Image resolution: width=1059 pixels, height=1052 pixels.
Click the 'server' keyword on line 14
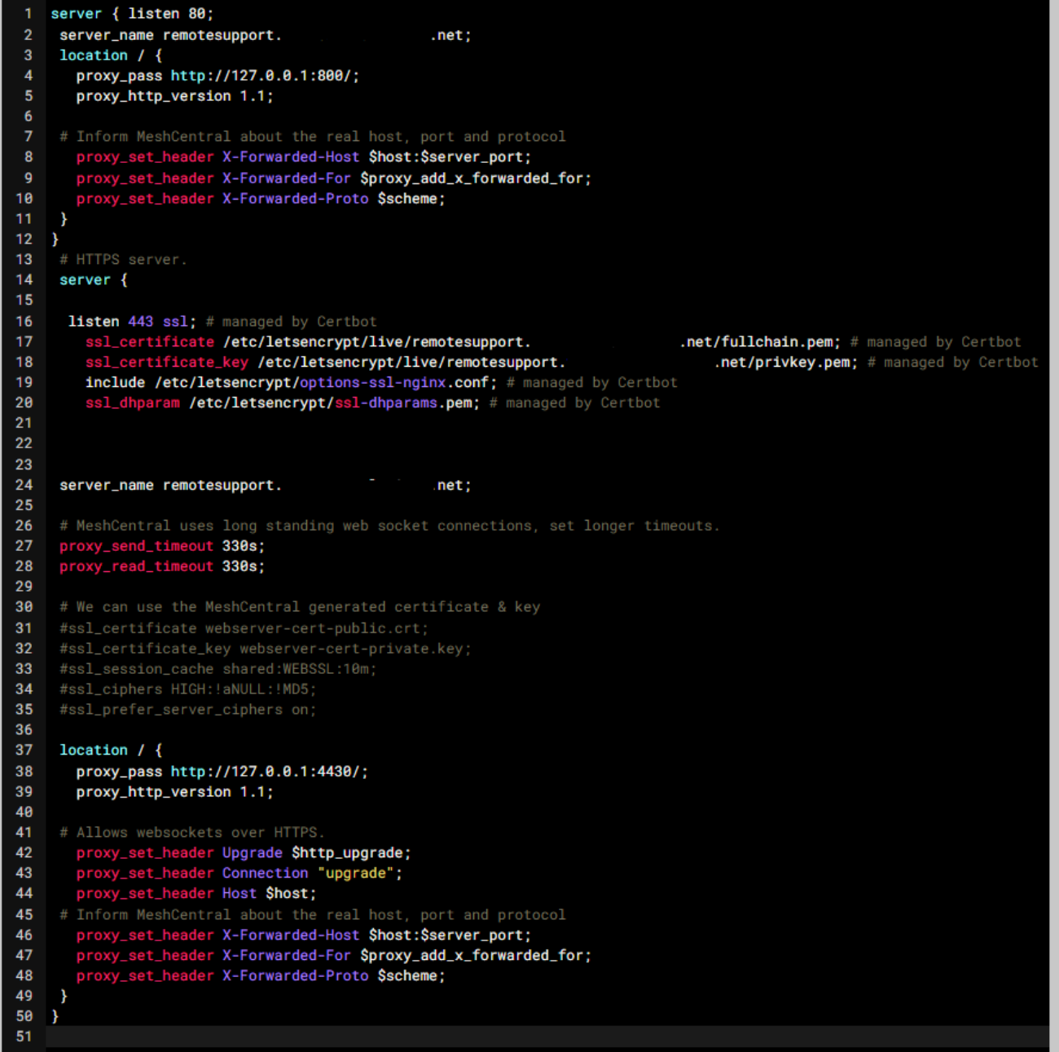coord(85,280)
